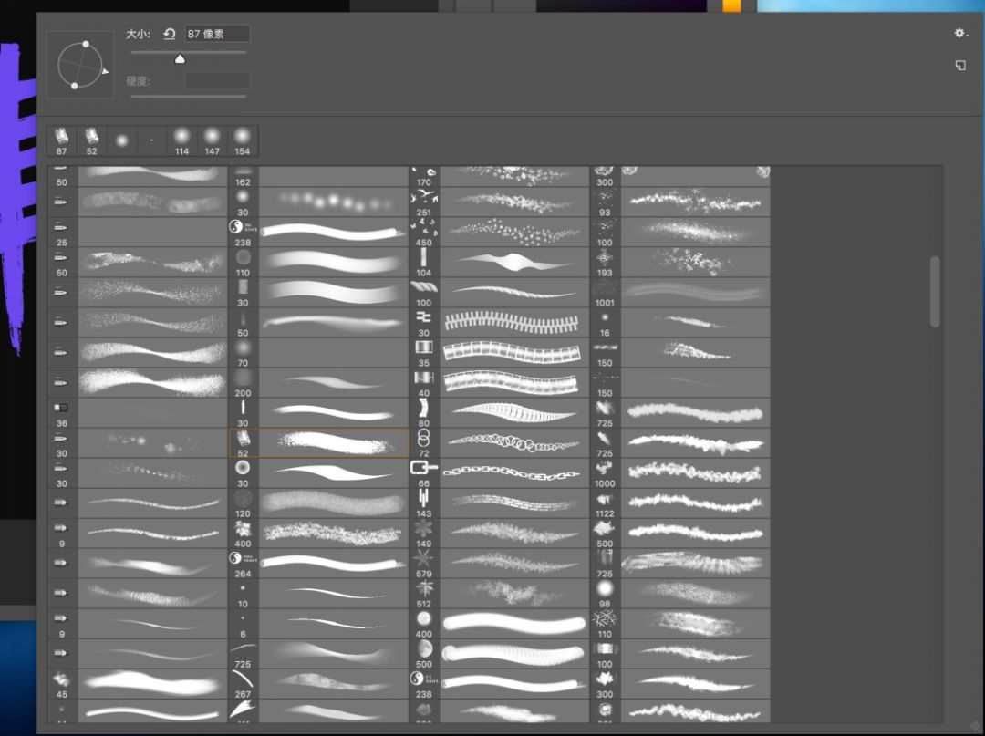Click the 87 像素 size input field
985x736 pixels.
coord(217,34)
